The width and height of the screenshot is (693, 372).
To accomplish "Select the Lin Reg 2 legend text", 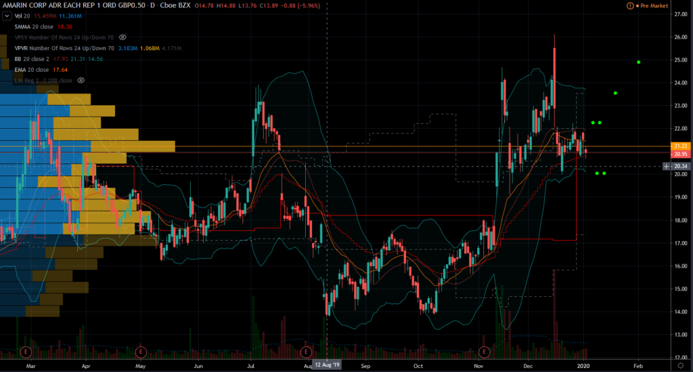I will (43, 81).
